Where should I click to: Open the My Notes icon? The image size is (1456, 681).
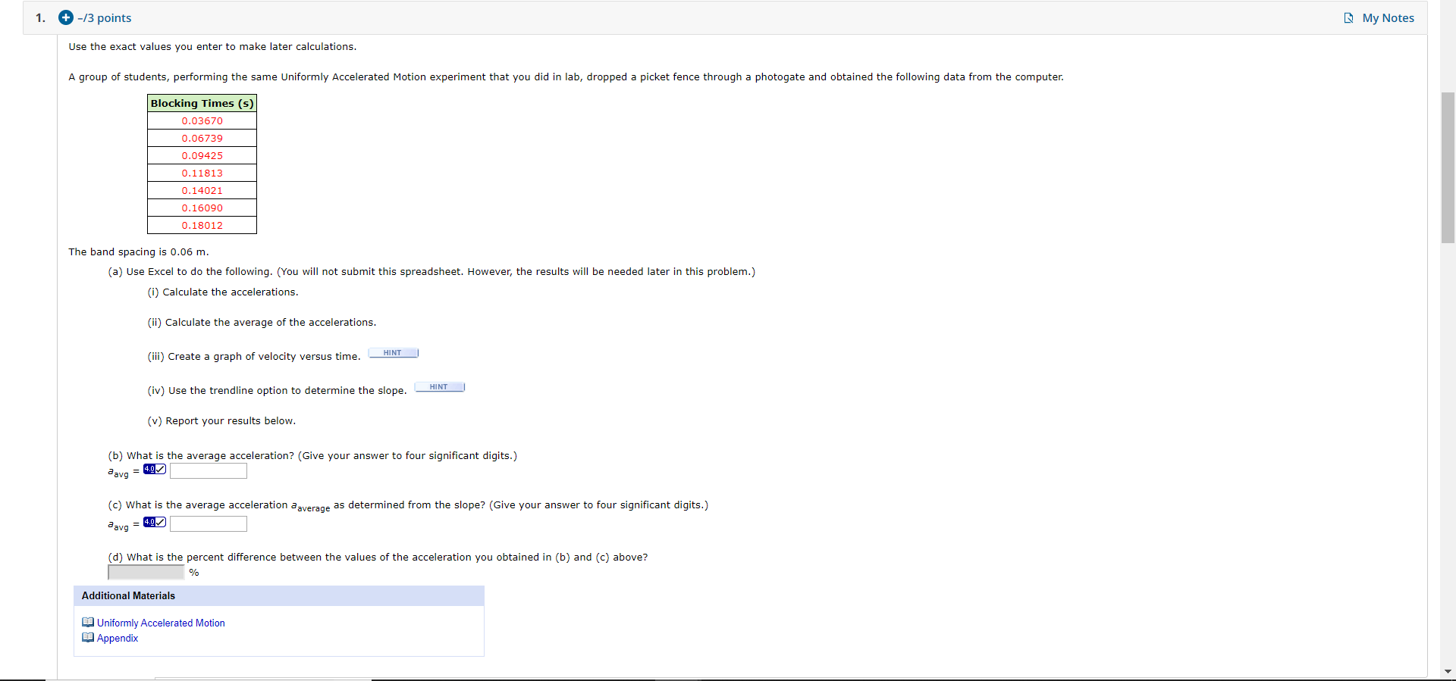[1348, 18]
